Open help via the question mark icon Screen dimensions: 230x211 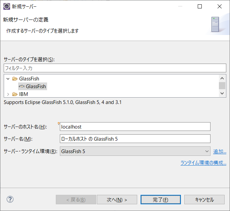pos(10,199)
